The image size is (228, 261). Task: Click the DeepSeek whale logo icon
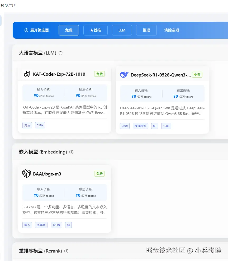[x=124, y=75]
